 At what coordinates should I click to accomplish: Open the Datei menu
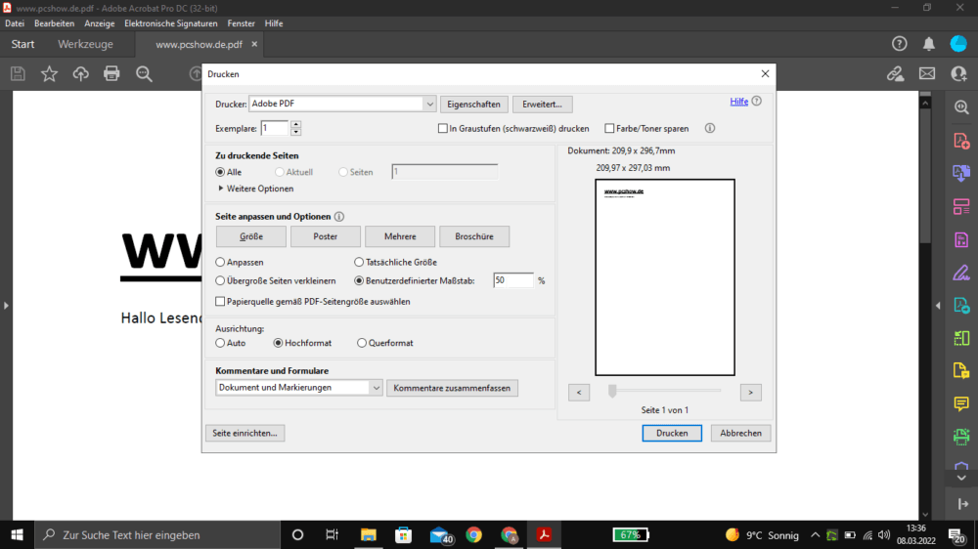15,23
